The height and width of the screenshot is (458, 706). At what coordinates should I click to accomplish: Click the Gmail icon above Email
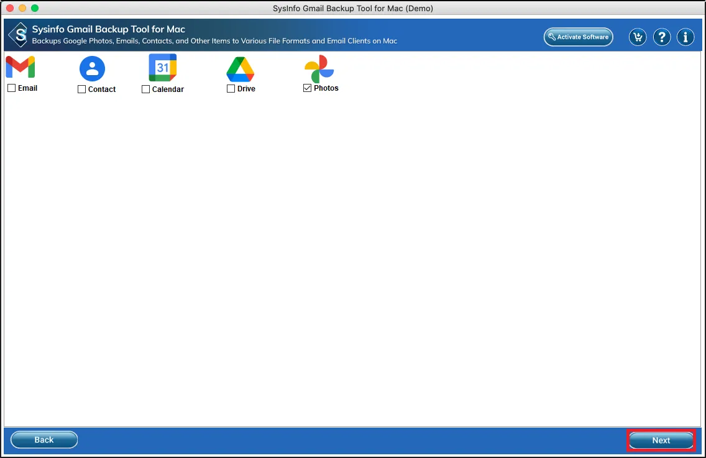(21, 67)
